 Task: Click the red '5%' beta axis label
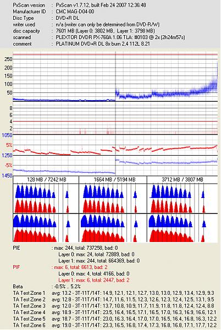tap(9, 145)
